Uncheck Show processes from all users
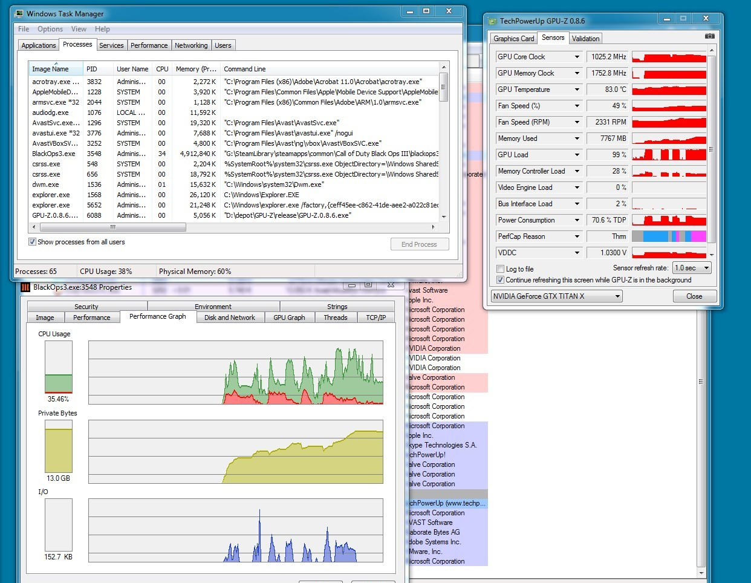Viewport: 751px width, 583px height. (32, 242)
